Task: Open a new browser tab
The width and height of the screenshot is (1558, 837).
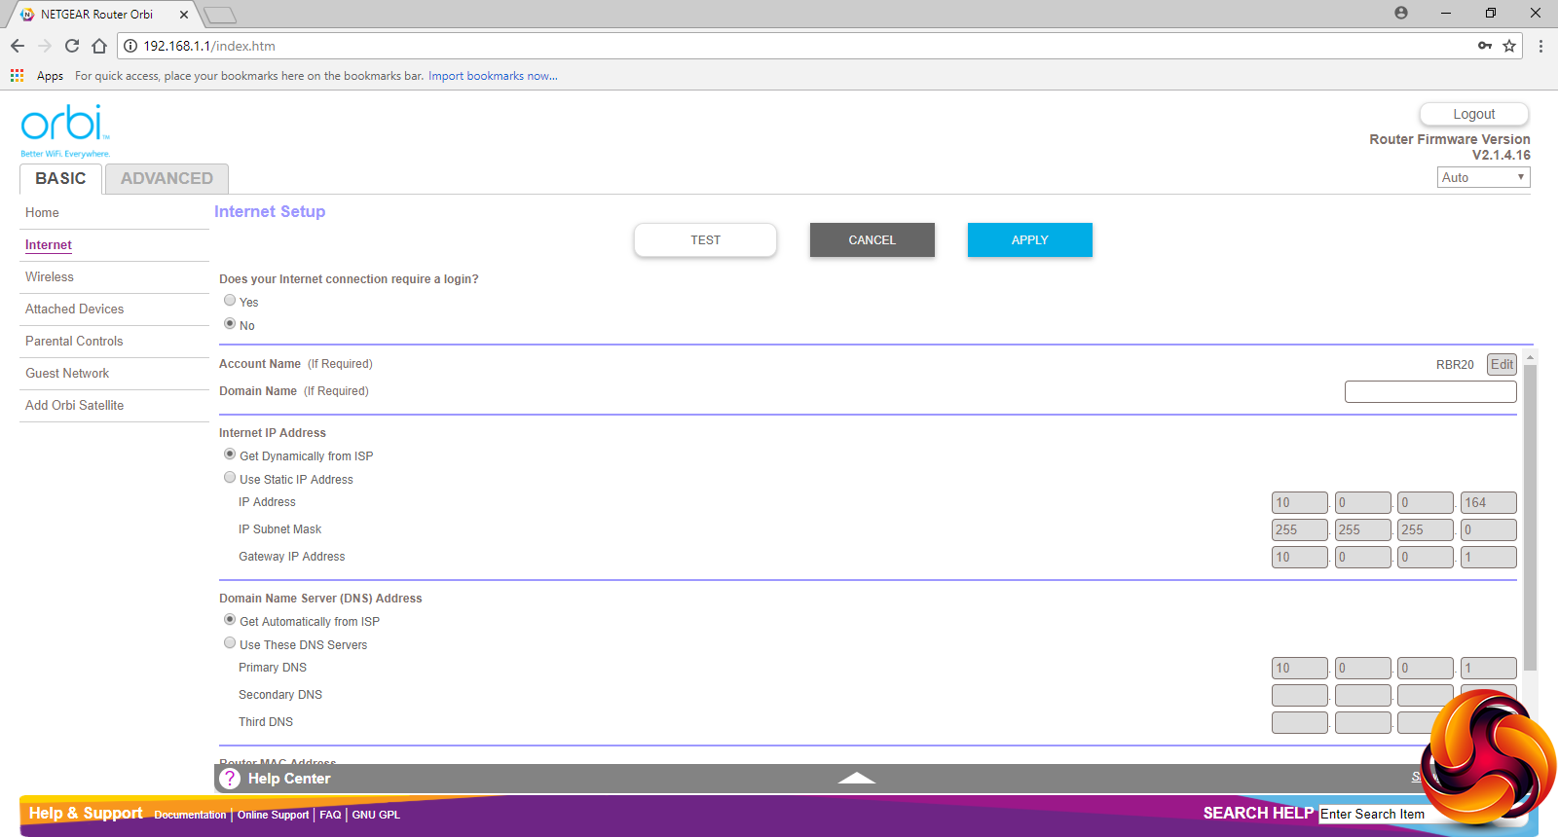Action: tap(220, 15)
